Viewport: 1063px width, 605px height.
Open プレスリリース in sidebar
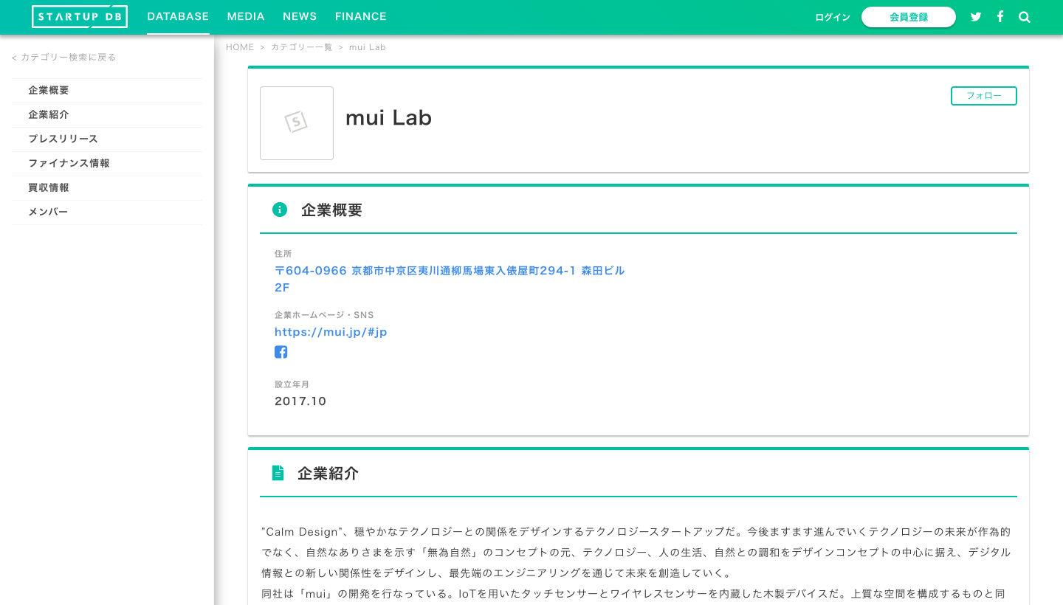click(x=107, y=139)
